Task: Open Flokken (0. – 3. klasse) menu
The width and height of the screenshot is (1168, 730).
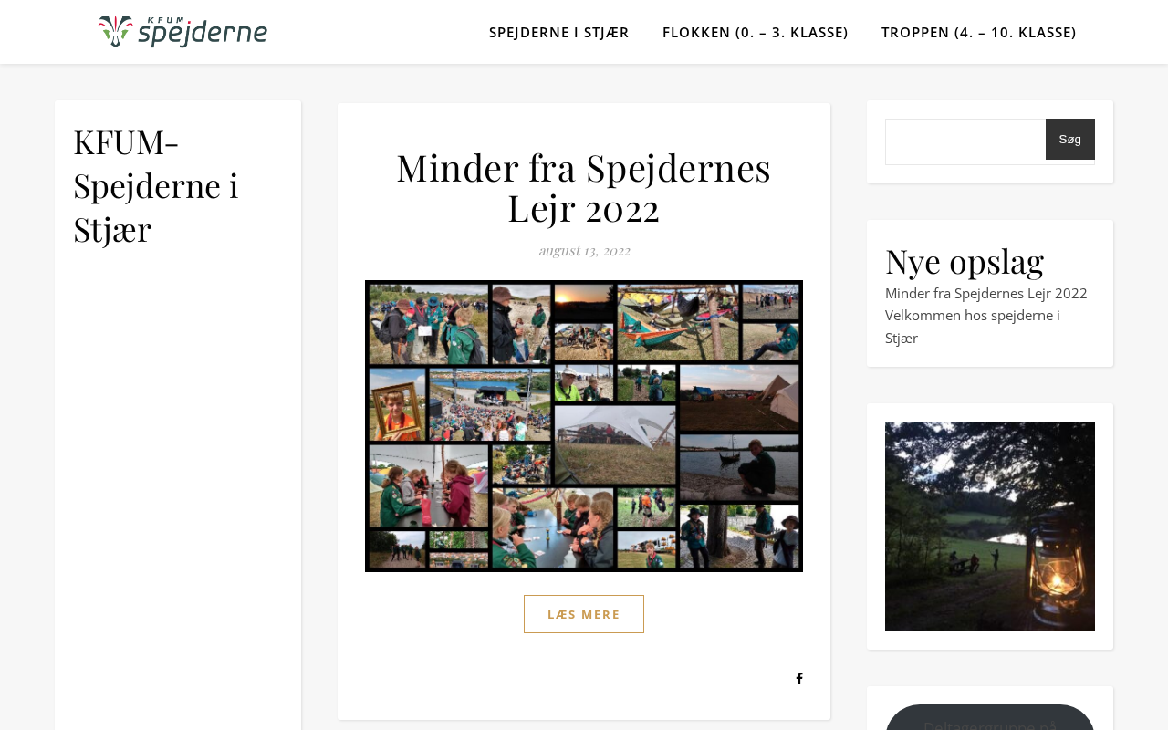Action: pyautogui.click(x=756, y=32)
